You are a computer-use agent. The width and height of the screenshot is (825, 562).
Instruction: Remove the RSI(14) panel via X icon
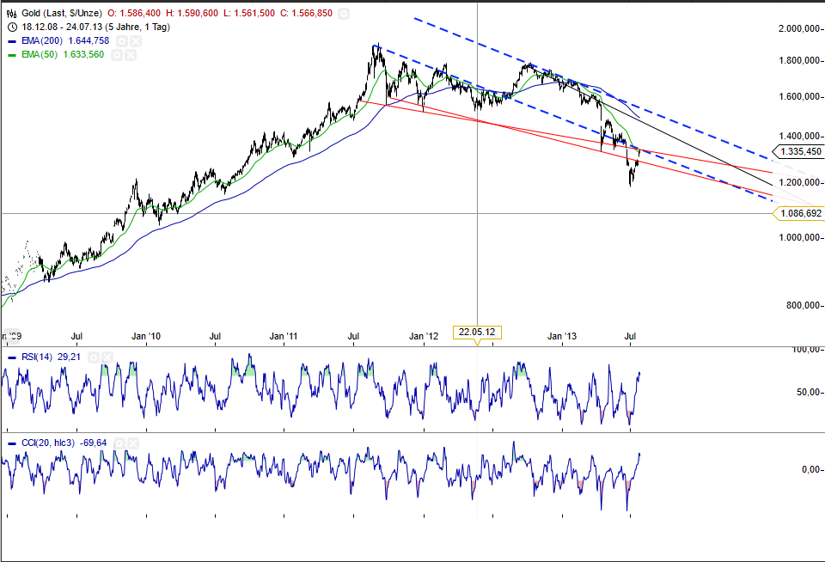pos(107,357)
